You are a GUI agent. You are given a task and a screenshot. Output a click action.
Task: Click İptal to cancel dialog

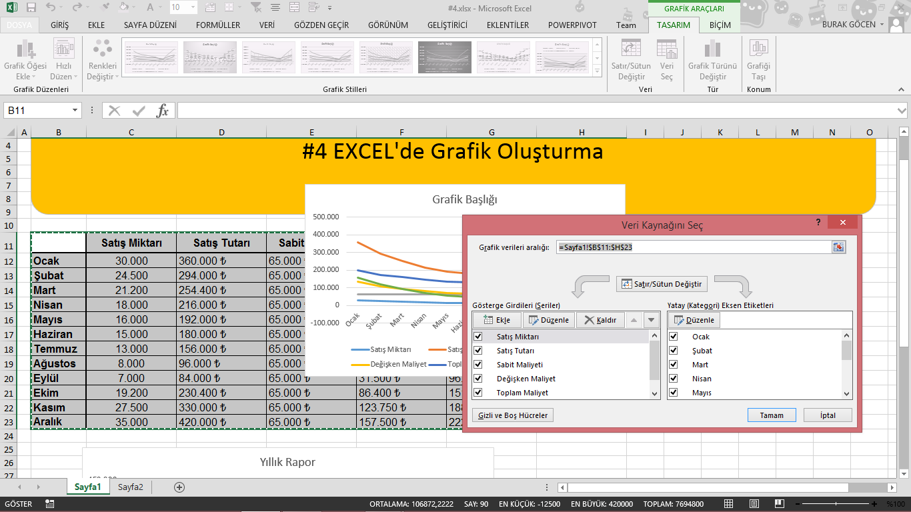coord(828,415)
